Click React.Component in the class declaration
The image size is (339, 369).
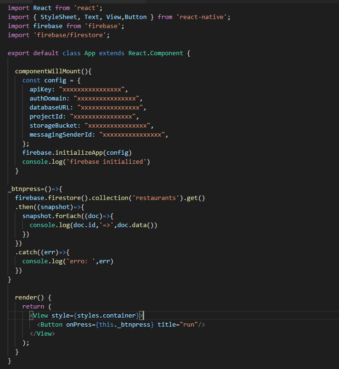coord(155,53)
